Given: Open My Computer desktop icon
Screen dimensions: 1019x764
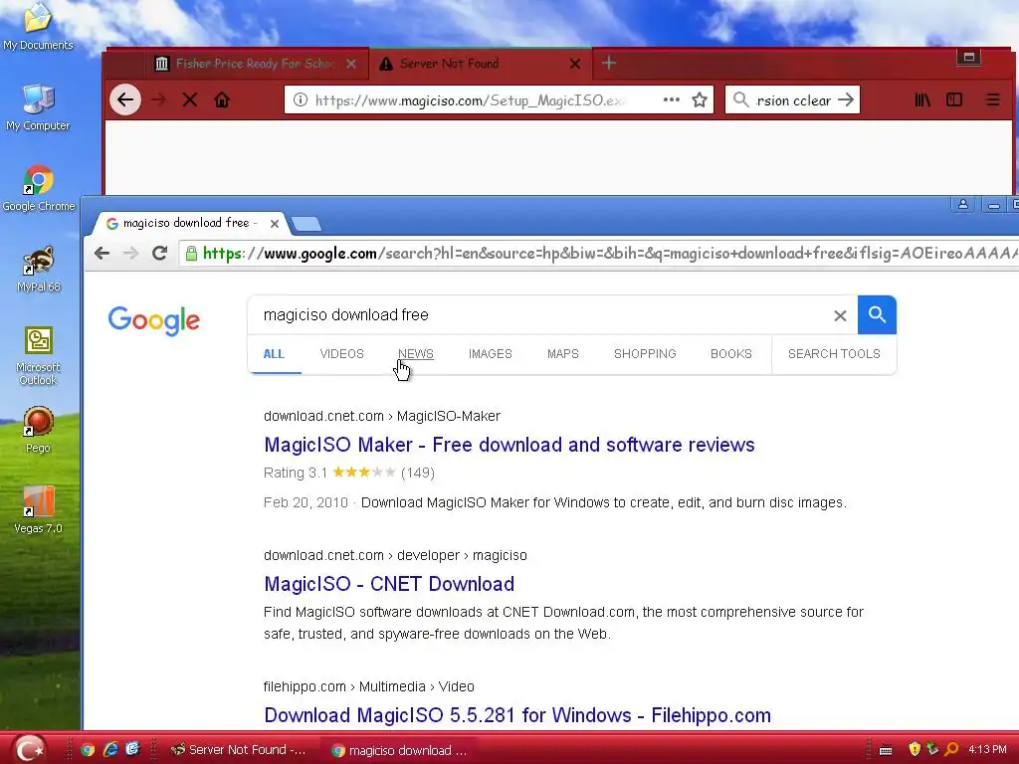Looking at the screenshot, I should pyautogui.click(x=38, y=107).
